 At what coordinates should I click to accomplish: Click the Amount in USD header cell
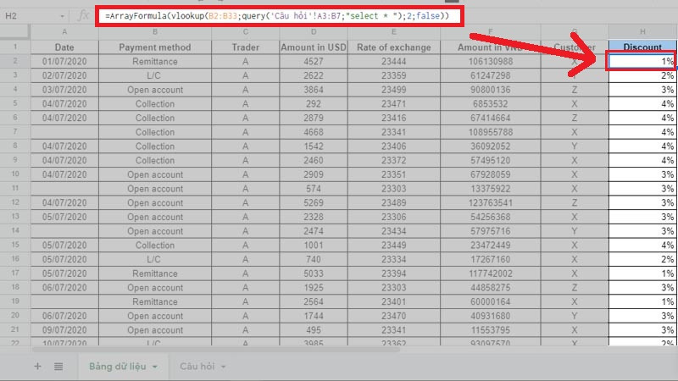pos(314,47)
